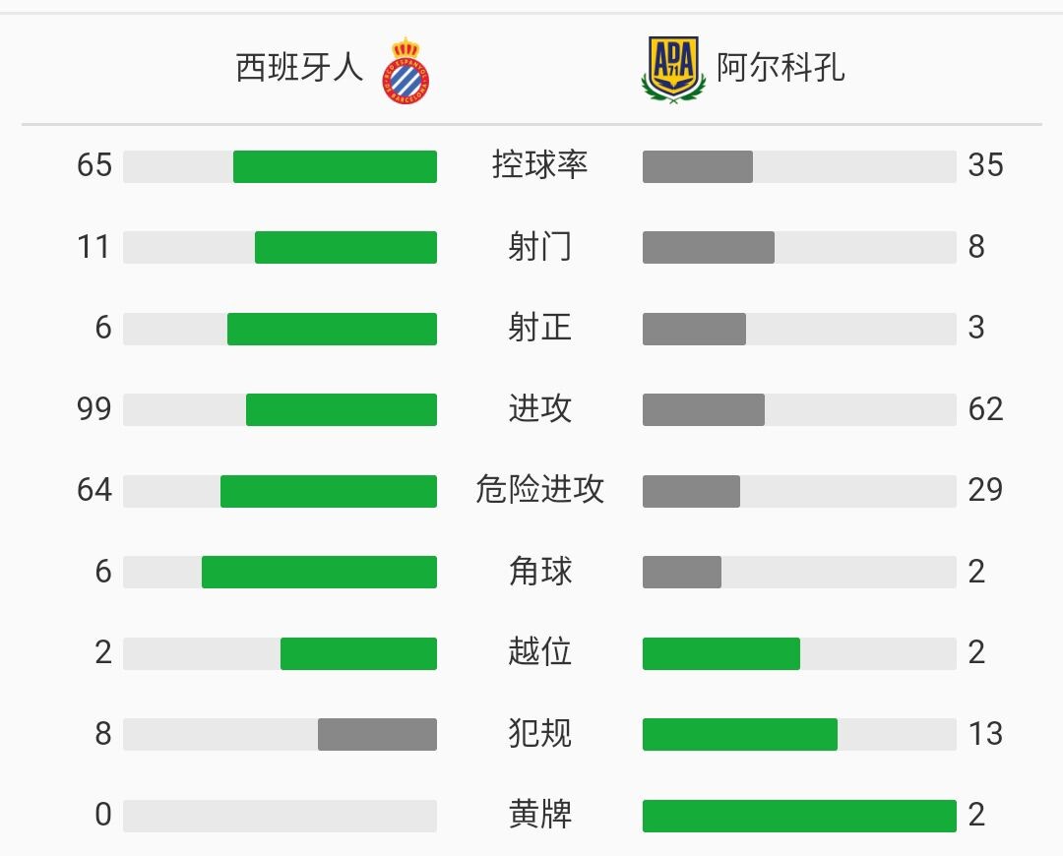Select the 黄牌 yellow cards label
The image size is (1063, 856).
[539, 814]
